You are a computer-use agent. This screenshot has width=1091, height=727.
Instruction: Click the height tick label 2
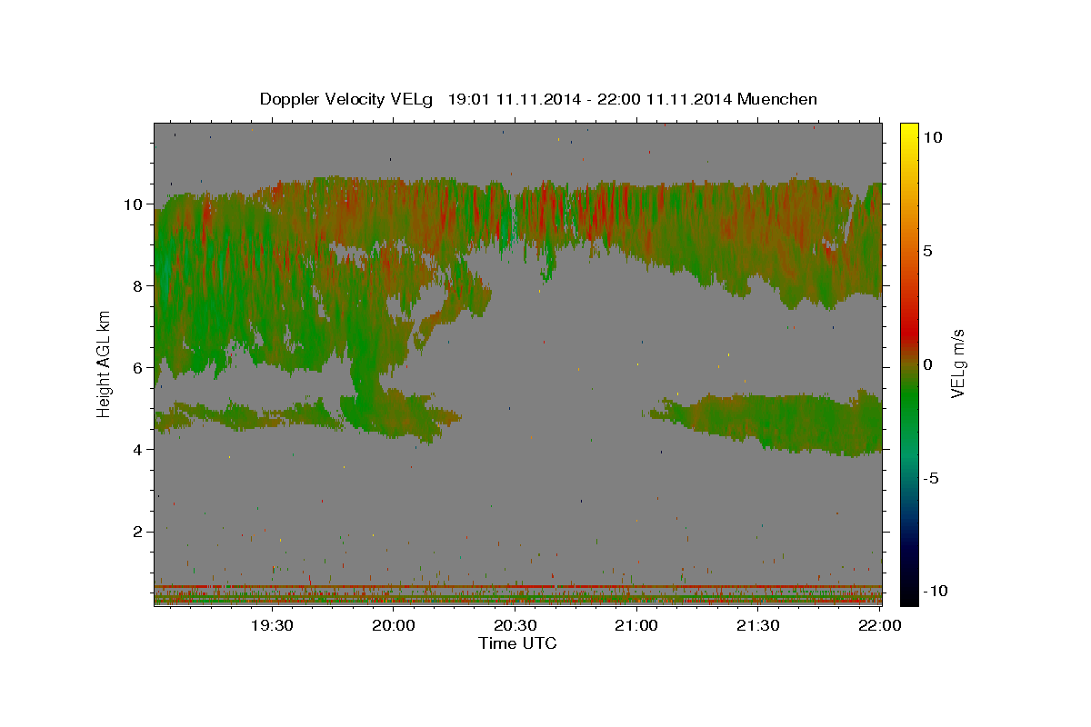click(x=136, y=531)
